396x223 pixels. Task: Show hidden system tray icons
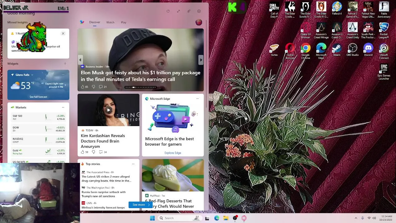coord(356,218)
